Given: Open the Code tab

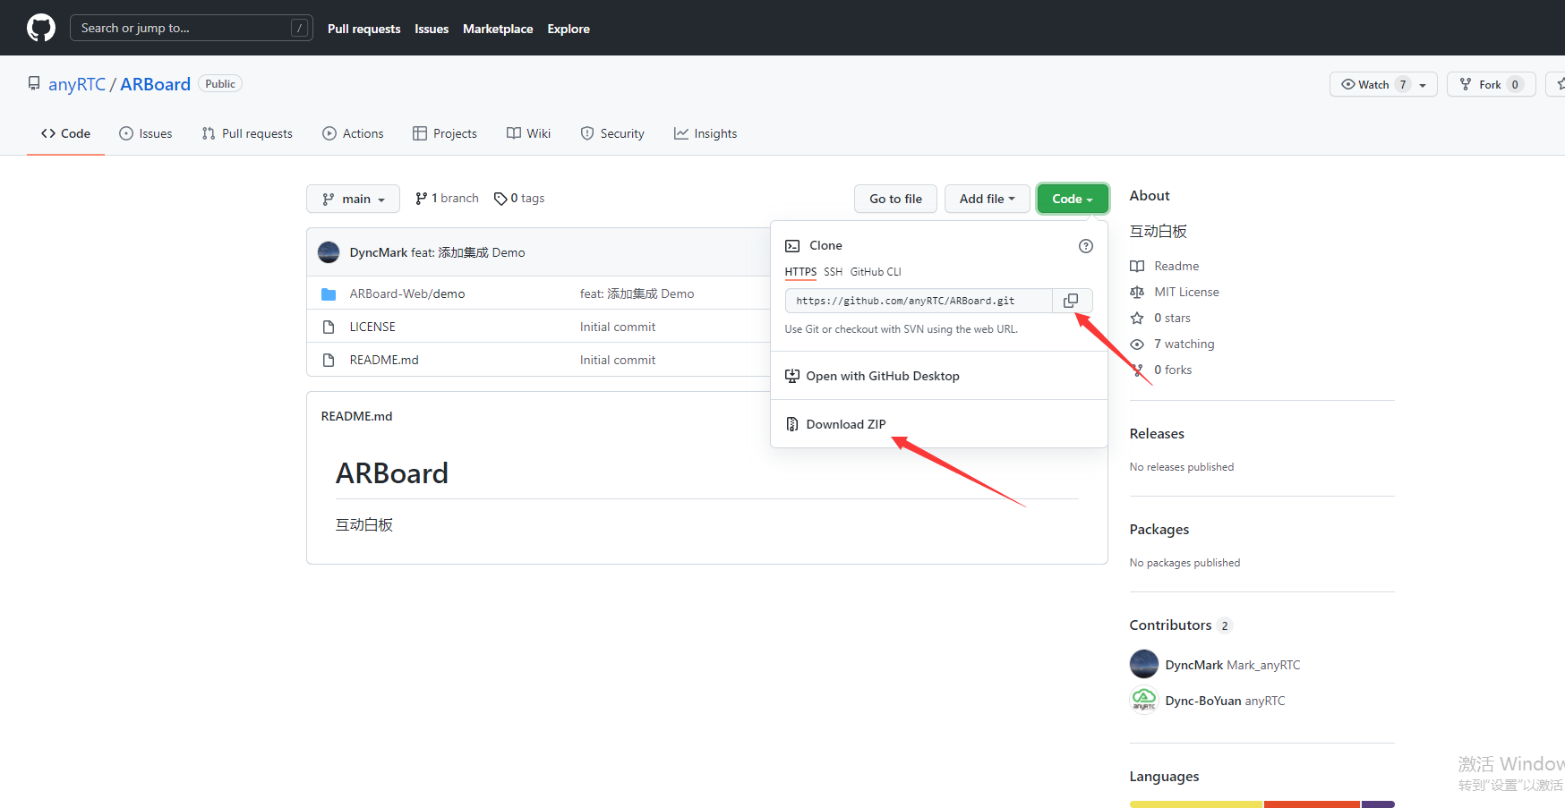Looking at the screenshot, I should (x=65, y=133).
